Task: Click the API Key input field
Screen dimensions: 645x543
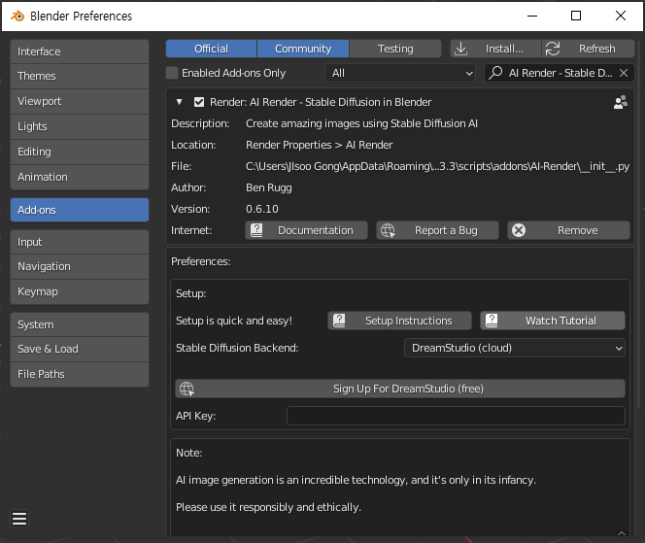Action: click(456, 416)
